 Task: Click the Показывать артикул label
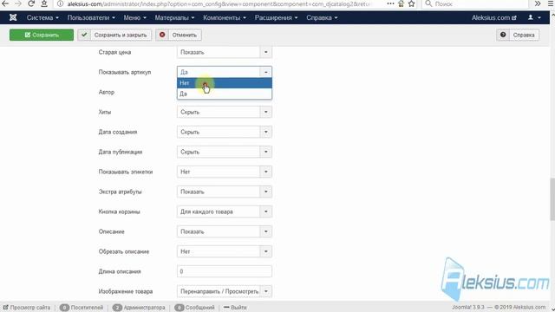125,72
